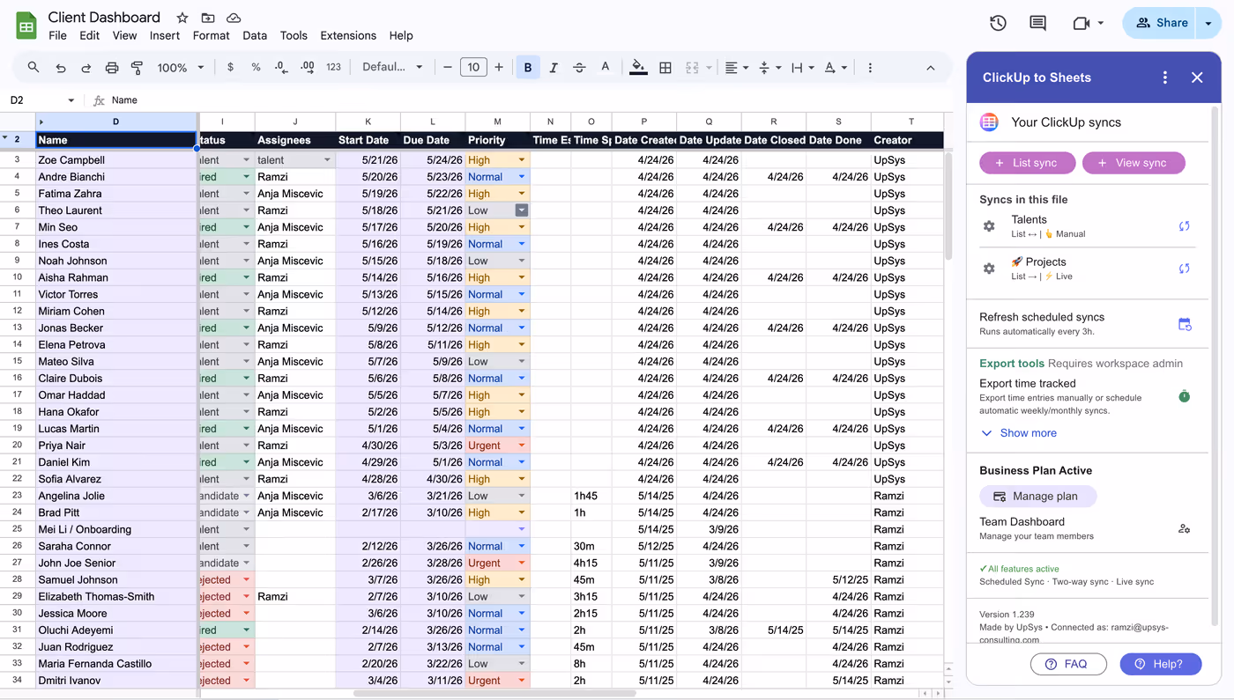Open the Data menu
This screenshot has height=700, width=1234.
pyautogui.click(x=255, y=35)
